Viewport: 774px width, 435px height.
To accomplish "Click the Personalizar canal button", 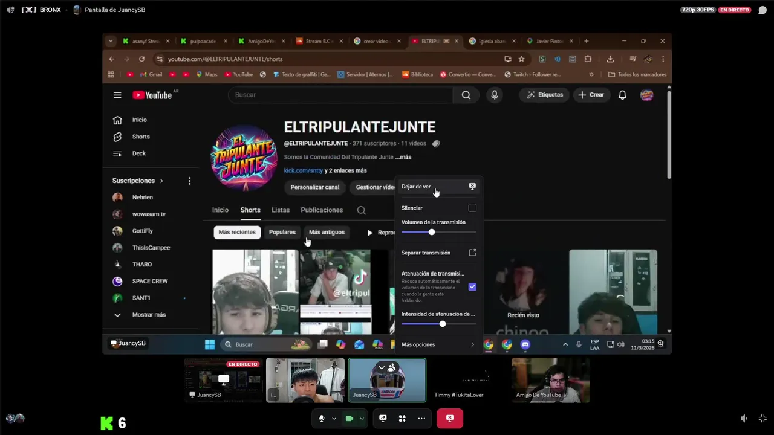I will tap(315, 187).
